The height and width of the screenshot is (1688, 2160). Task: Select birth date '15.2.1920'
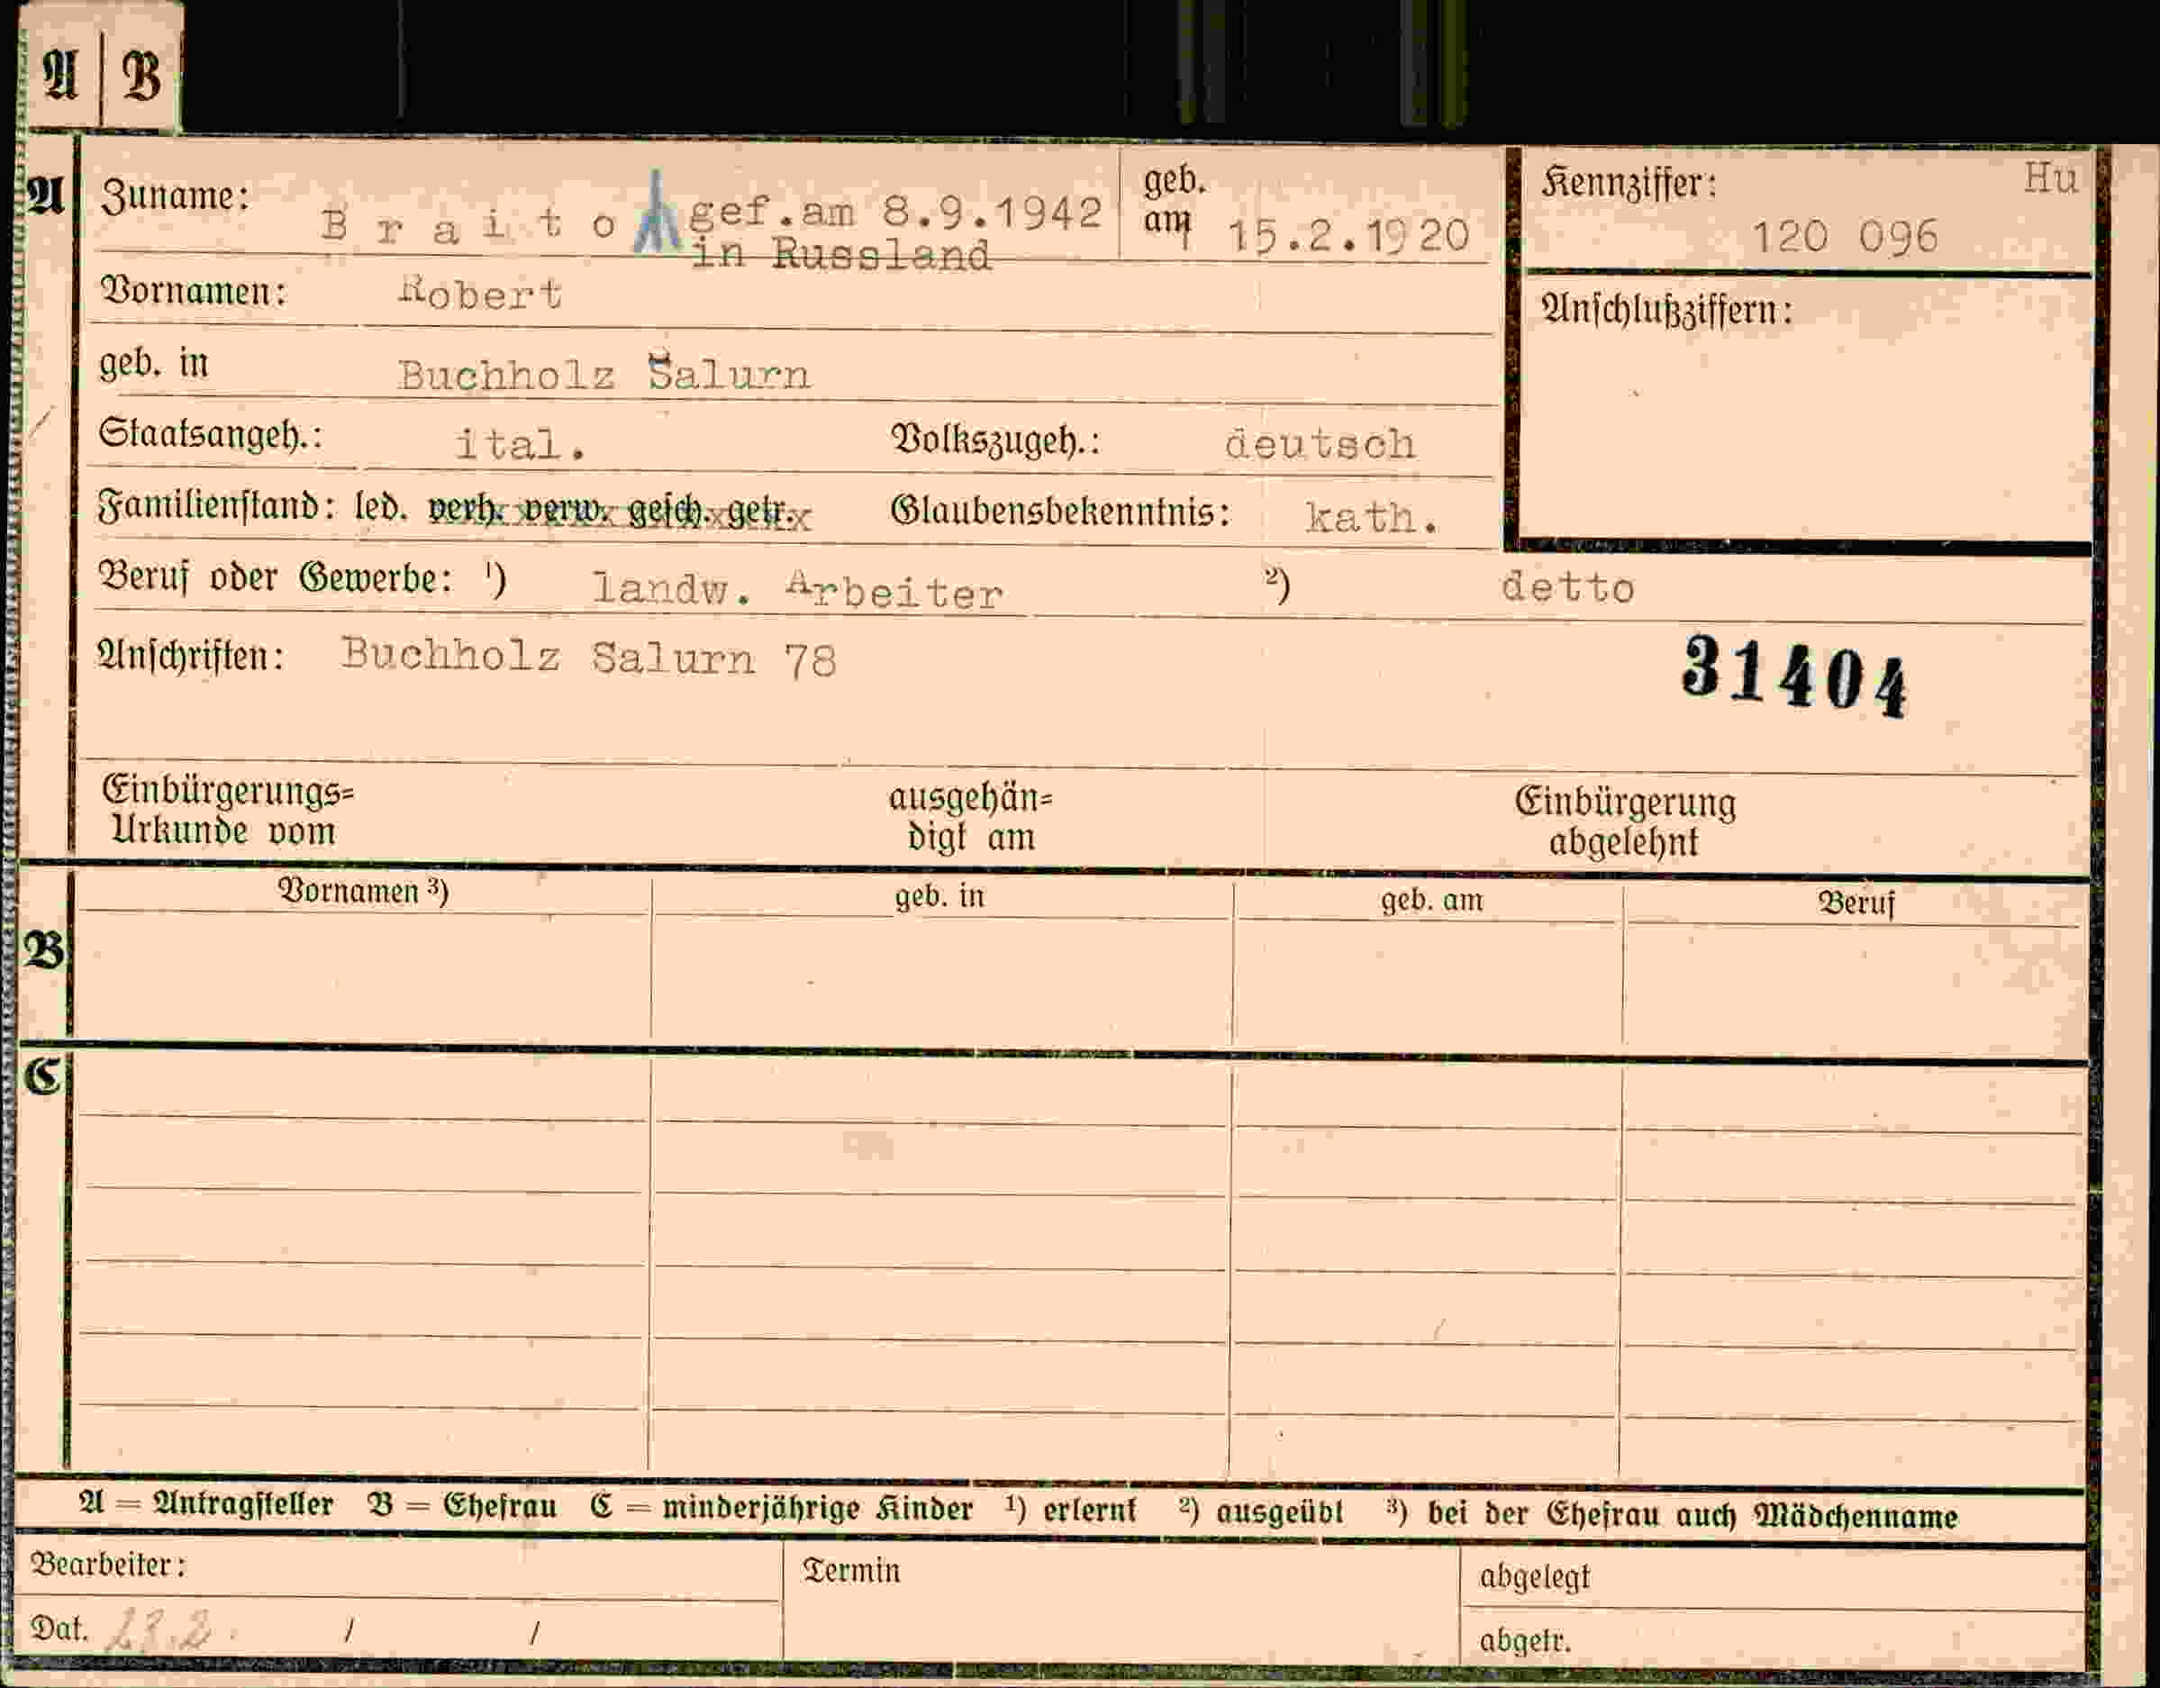1348,236
